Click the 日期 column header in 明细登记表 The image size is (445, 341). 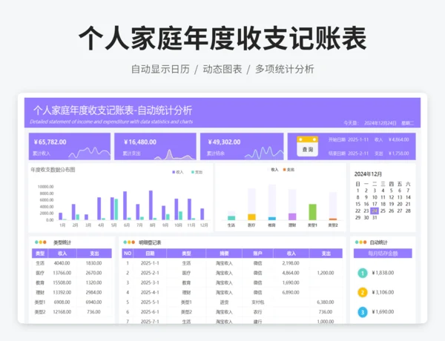tap(150, 254)
